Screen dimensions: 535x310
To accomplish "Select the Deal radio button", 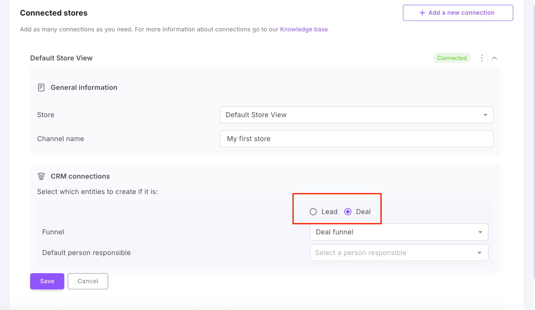I will (x=348, y=212).
